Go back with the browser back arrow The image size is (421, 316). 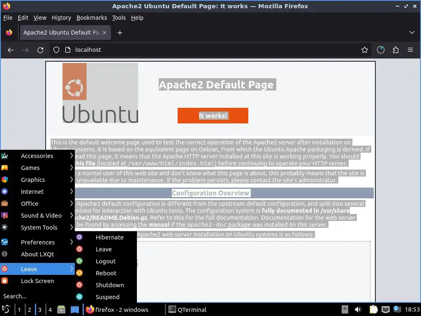click(11, 50)
